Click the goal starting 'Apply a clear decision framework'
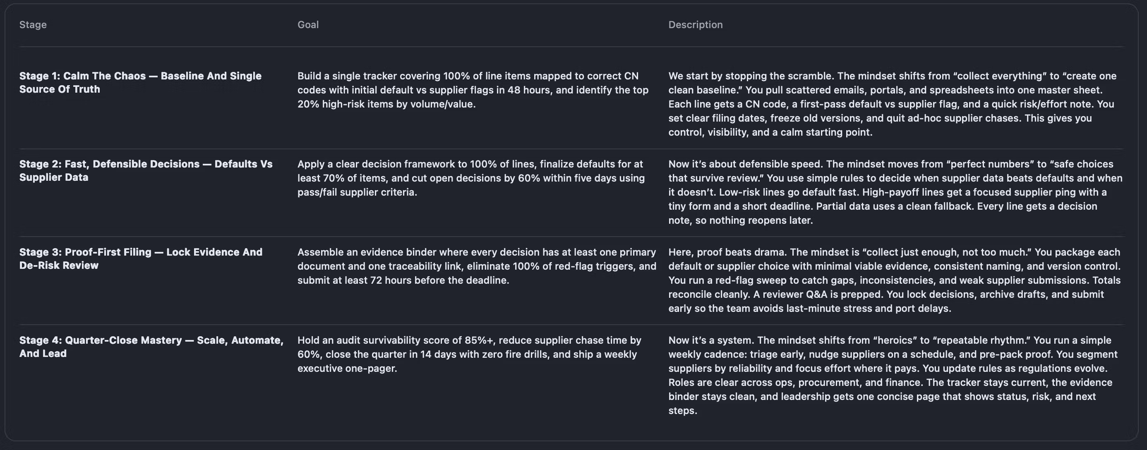The image size is (1147, 450). point(470,178)
